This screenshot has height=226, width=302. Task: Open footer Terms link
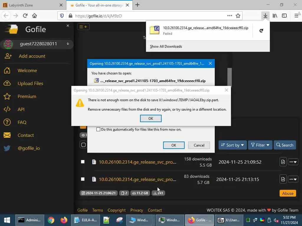coord(97,210)
